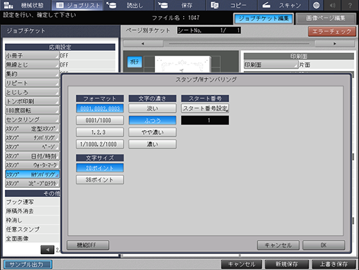Open the スタンプ ウォーターマーク setting

coord(32,166)
